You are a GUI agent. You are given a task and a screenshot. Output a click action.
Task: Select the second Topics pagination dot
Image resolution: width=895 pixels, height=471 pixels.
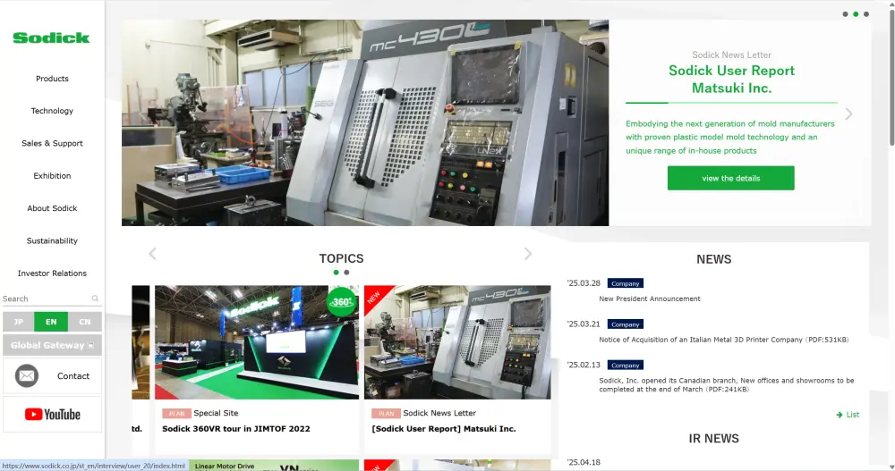coord(346,273)
